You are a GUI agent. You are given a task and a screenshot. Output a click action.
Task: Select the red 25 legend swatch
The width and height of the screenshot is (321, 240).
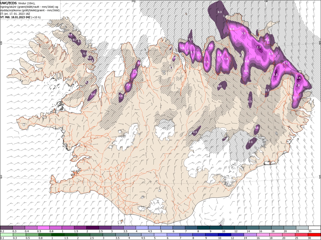pos(302,235)
